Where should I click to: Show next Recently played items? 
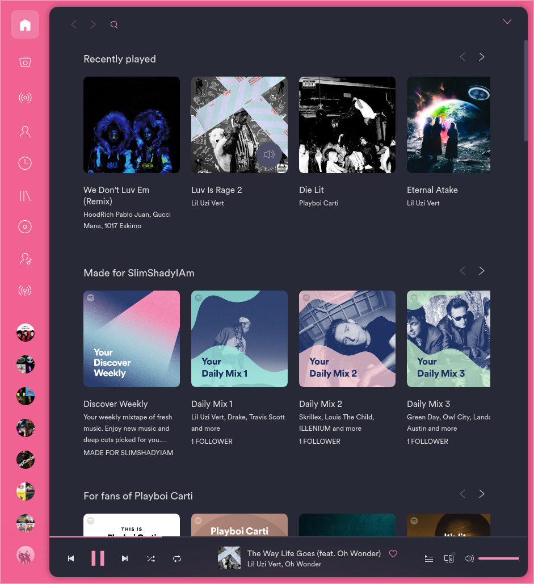pyautogui.click(x=481, y=57)
